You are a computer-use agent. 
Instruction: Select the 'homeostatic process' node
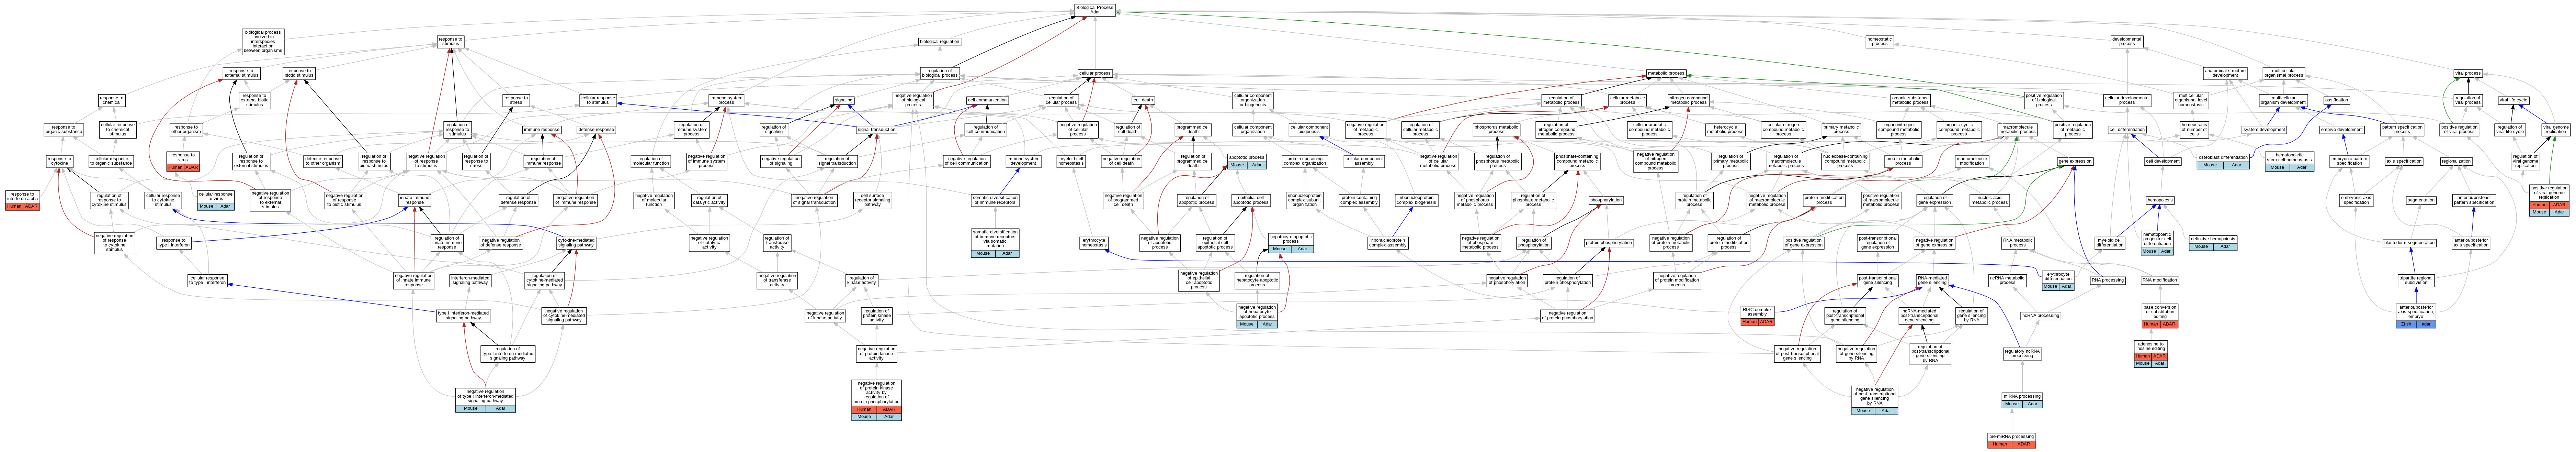1880,42
